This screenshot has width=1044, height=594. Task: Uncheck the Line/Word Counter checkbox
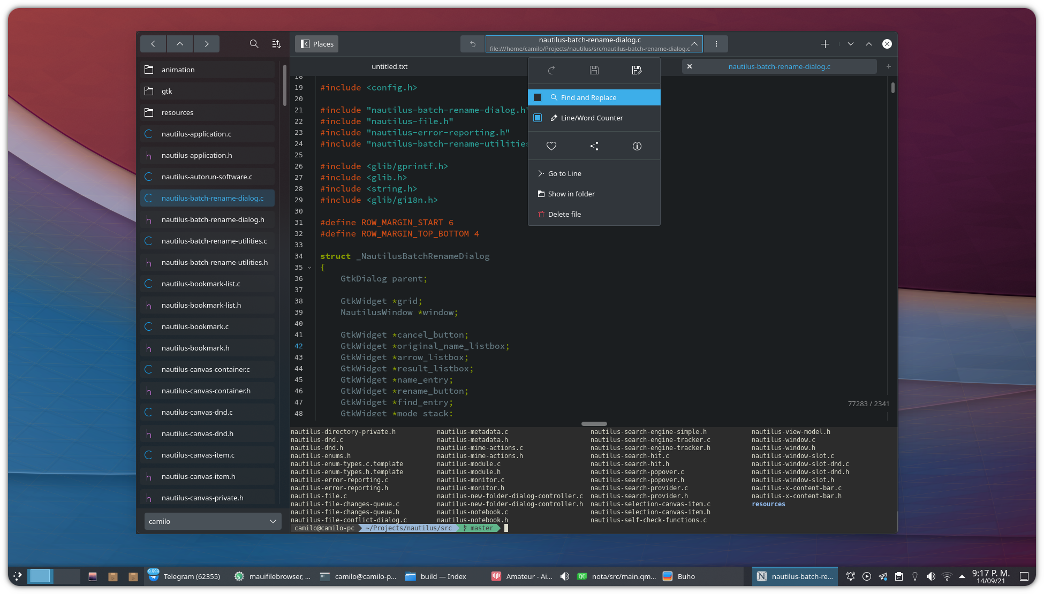click(538, 118)
